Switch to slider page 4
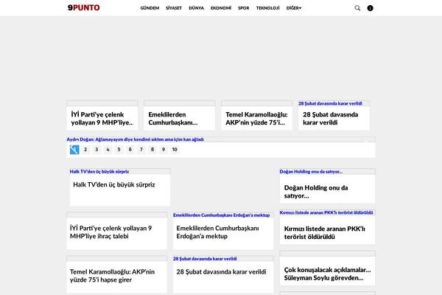442x295 pixels. coord(108,150)
